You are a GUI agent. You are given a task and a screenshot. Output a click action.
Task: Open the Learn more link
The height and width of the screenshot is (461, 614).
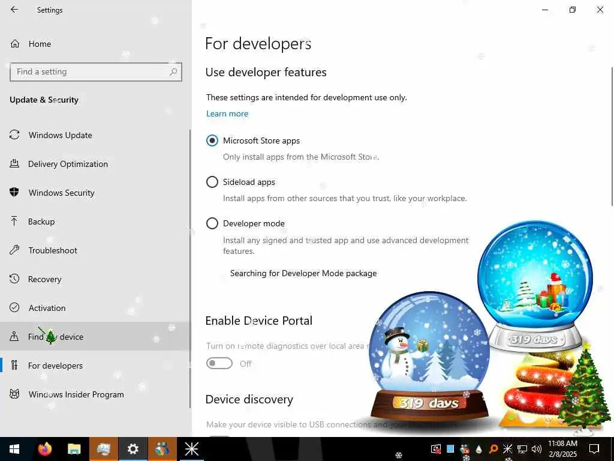click(227, 113)
